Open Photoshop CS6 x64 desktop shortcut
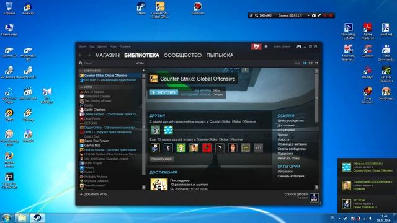 (349, 31)
